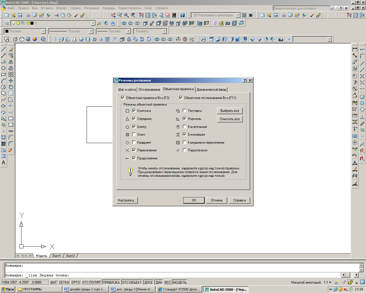366x293 pixels.
Task: Click the Save icon in the standard toolbar
Action: pyautogui.click(x=20, y=15)
